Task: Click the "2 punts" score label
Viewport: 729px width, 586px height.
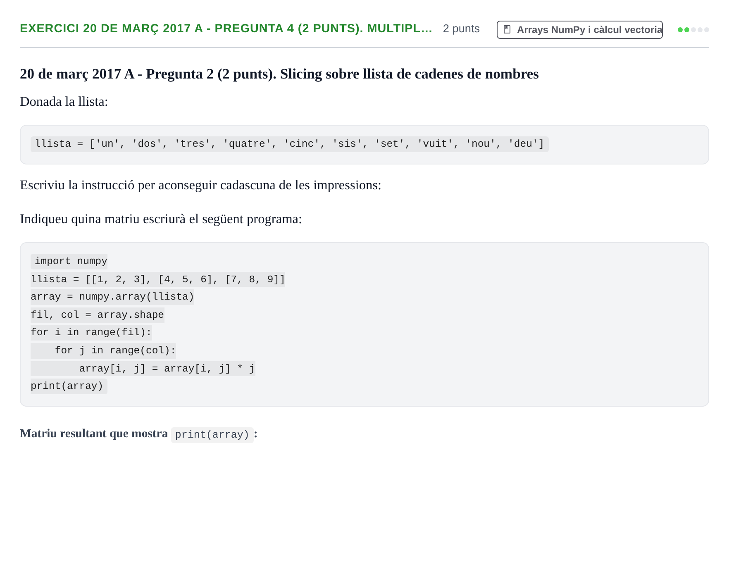Action: 461,29
